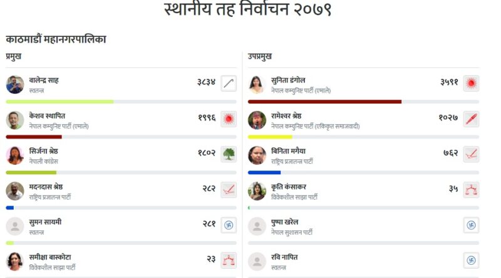
Task: Select the प्रमुख section heading
Action: (14, 56)
